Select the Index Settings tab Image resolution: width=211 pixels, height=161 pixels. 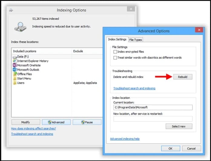point(117,39)
